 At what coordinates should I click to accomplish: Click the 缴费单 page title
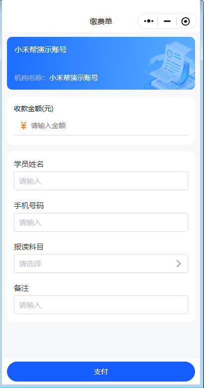pos(101,21)
